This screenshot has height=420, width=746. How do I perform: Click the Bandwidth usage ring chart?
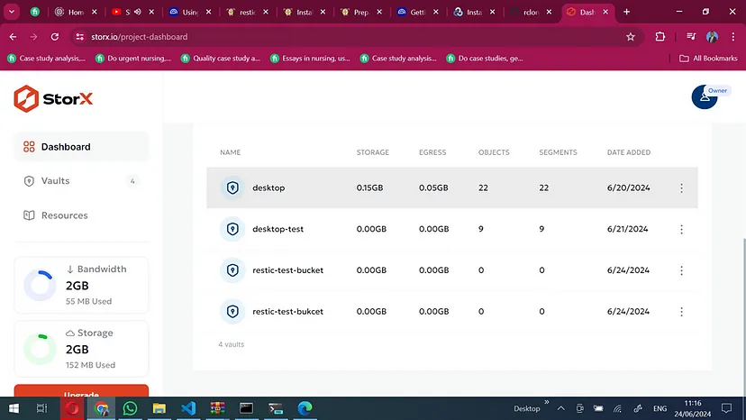pyautogui.click(x=41, y=285)
